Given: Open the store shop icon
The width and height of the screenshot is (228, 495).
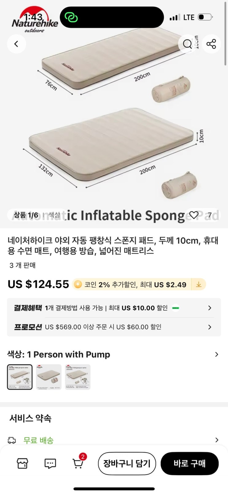Looking at the screenshot, I should [22, 463].
